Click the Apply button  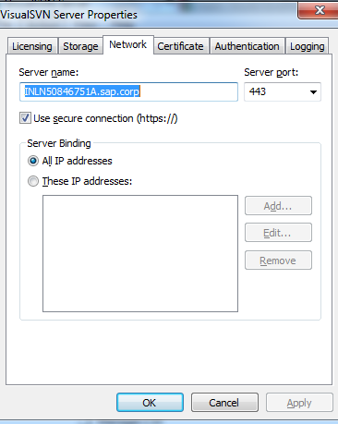click(x=299, y=402)
